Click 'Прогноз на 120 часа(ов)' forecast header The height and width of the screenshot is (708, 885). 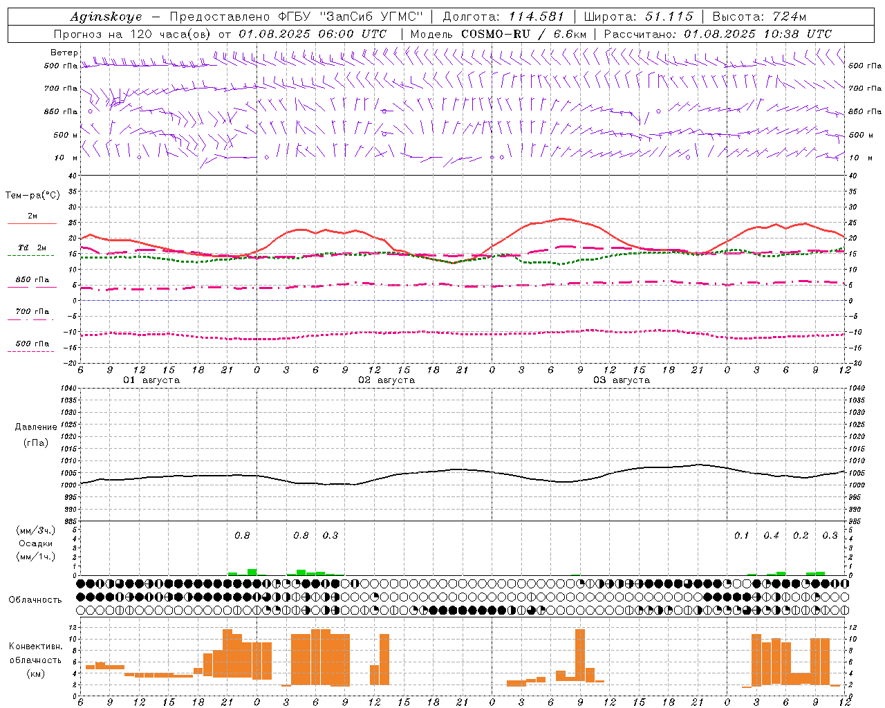[x=133, y=34]
